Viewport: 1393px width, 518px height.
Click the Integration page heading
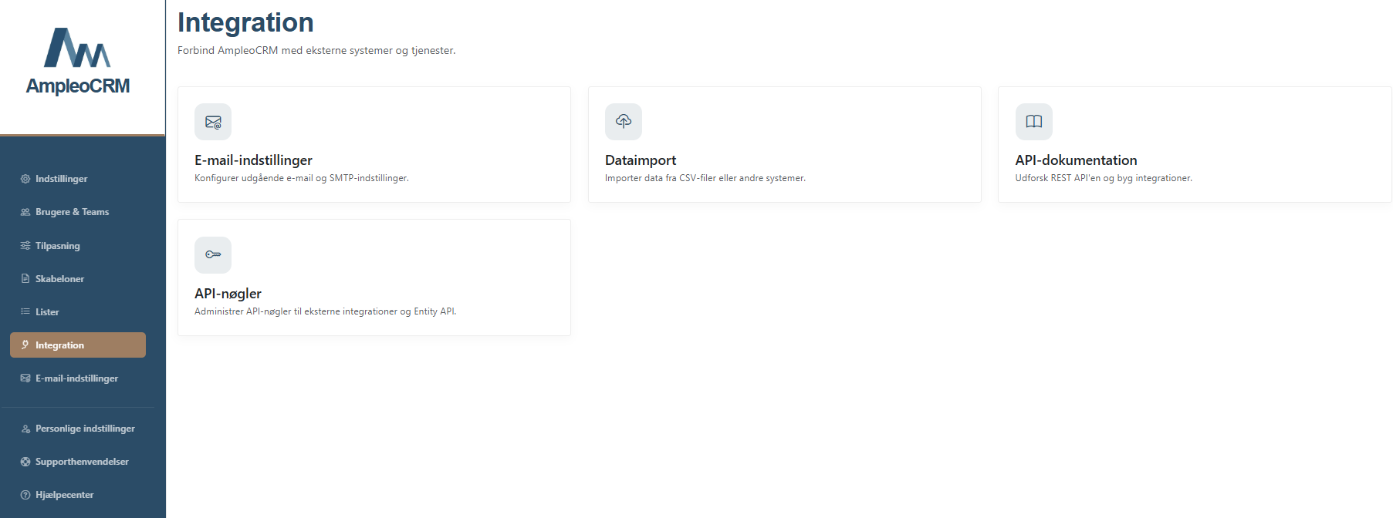245,22
